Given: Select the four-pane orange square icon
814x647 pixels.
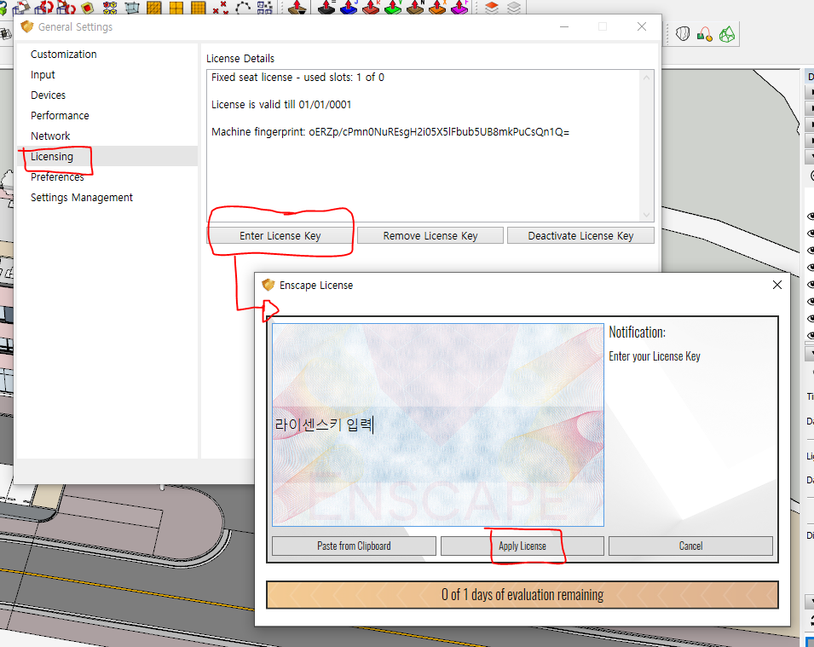Looking at the screenshot, I should point(176,8).
